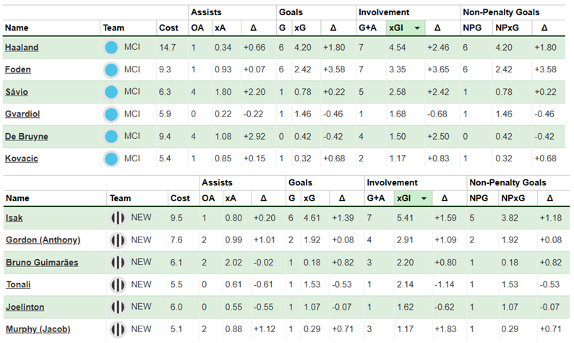Sort Newcastle table by Cost
The width and height of the screenshot is (574, 343).
point(180,198)
